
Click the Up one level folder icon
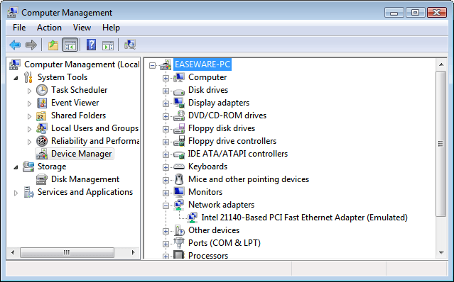pos(53,45)
